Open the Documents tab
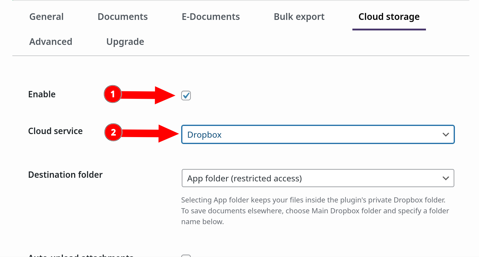Viewport: 479px width, 257px height. point(122,17)
